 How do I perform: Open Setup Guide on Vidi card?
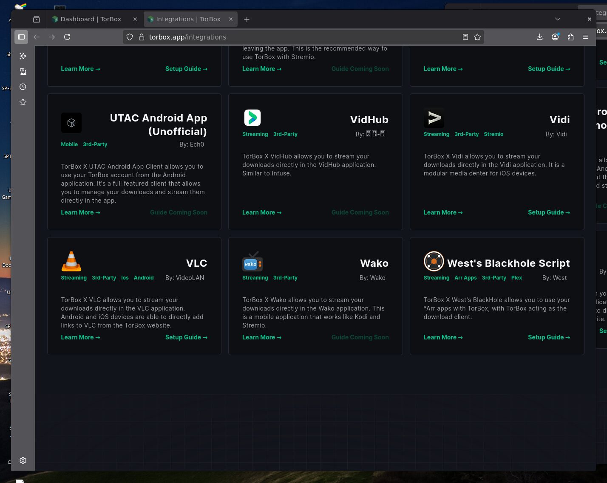[549, 212]
